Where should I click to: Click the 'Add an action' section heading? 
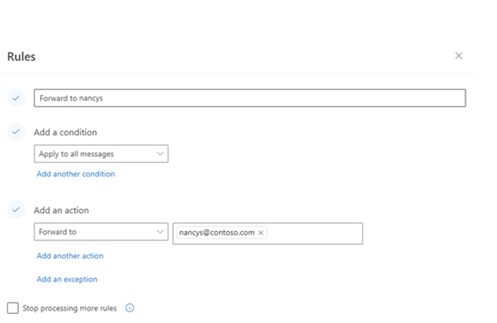tap(61, 210)
